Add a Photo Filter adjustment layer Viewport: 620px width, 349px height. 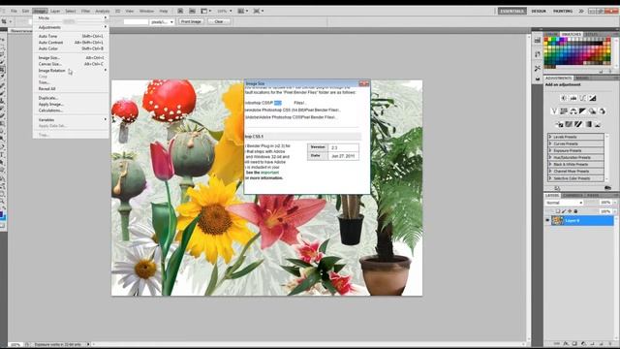coord(592,111)
